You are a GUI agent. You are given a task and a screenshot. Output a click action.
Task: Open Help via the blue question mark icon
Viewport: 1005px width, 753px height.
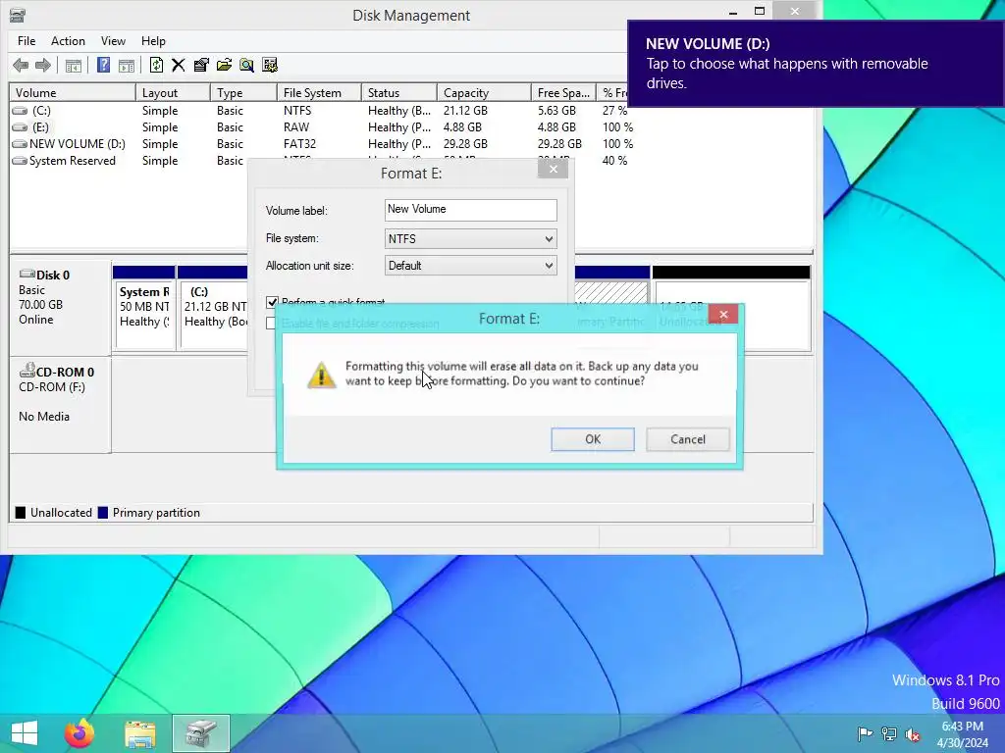click(103, 65)
